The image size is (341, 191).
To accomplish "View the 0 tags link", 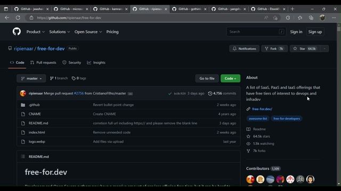I will tap(79, 78).
